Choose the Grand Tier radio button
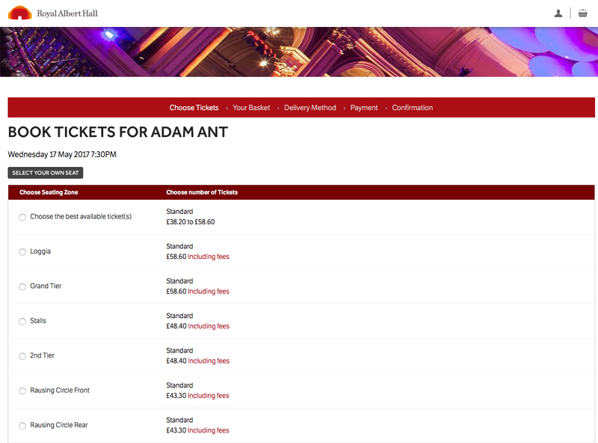Screen dimensions: 598x443 pyautogui.click(x=22, y=287)
